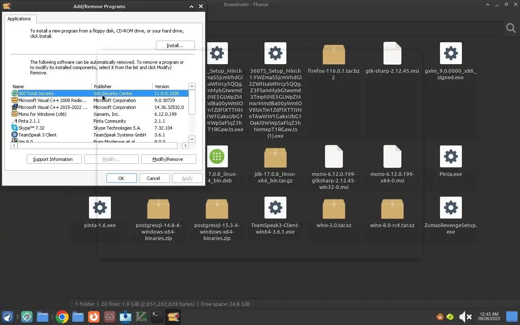The width and height of the screenshot is (520, 325).
Task: Select the green .deb package icon in Thunar
Action: 217,156
